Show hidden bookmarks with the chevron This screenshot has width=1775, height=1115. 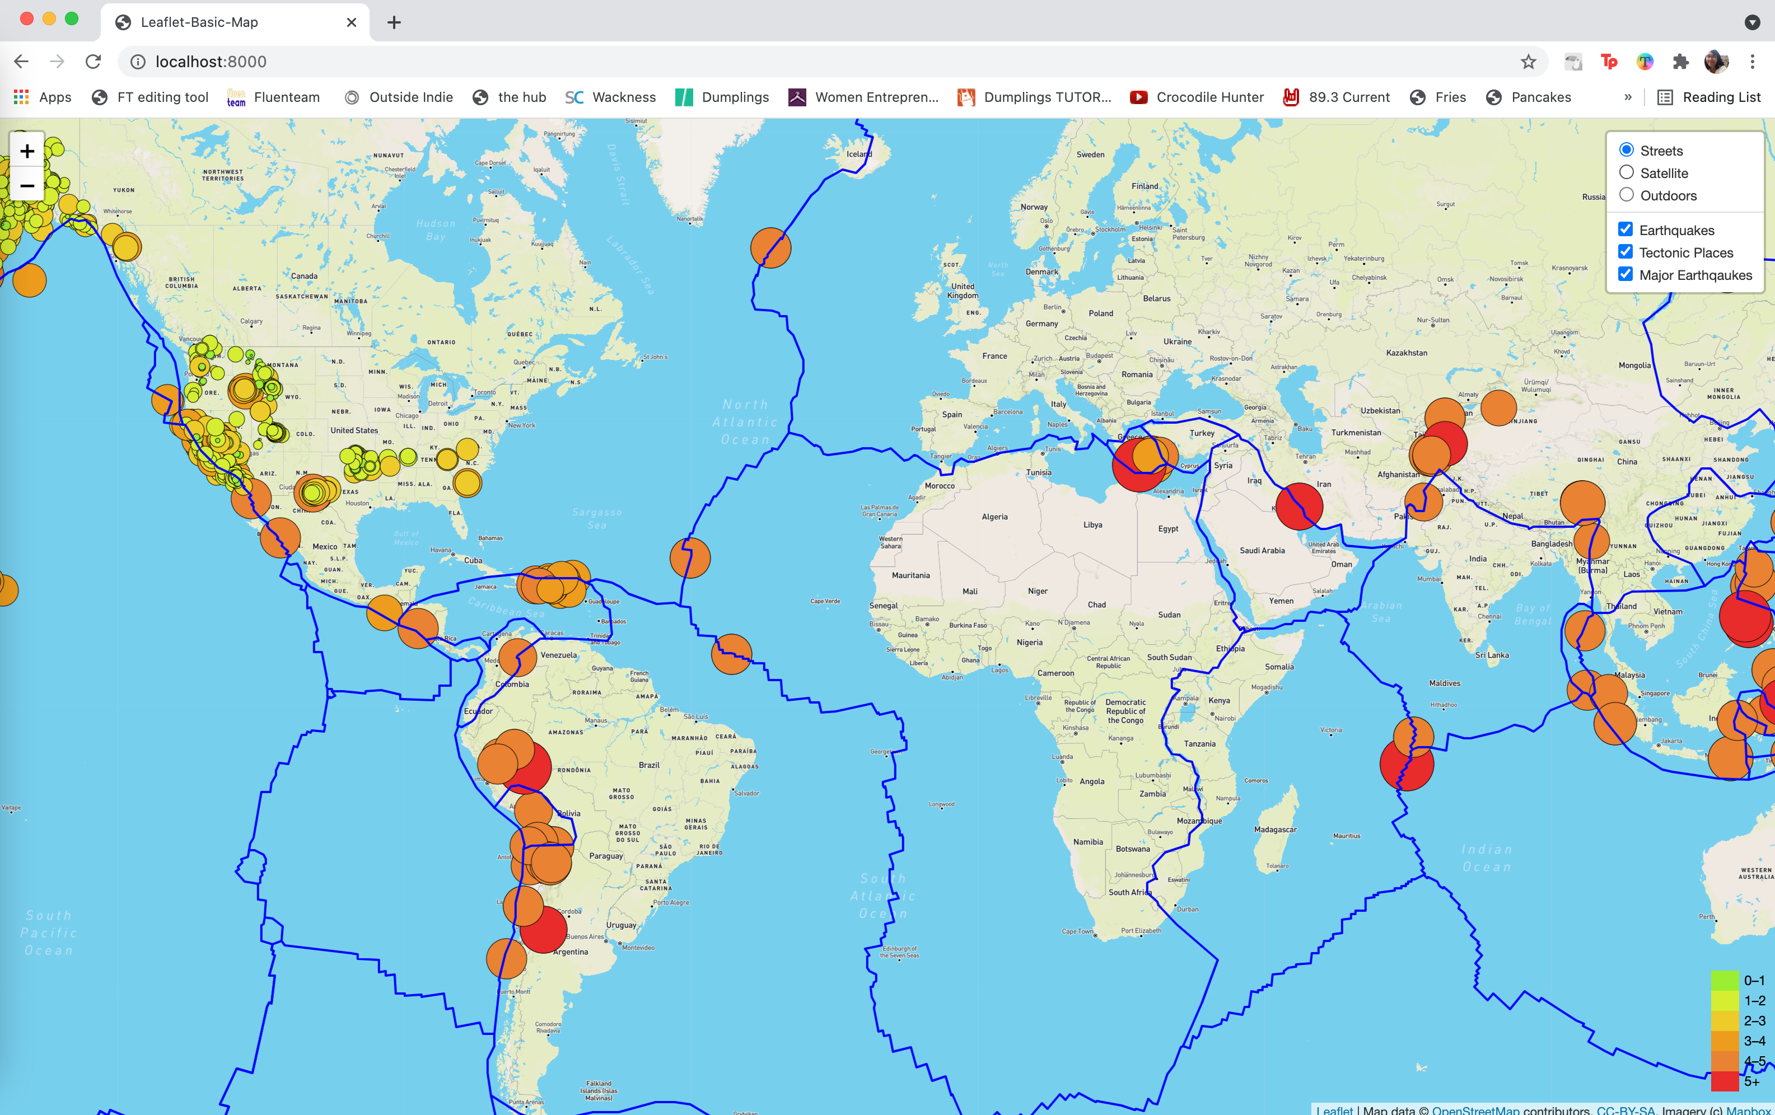tap(1628, 97)
